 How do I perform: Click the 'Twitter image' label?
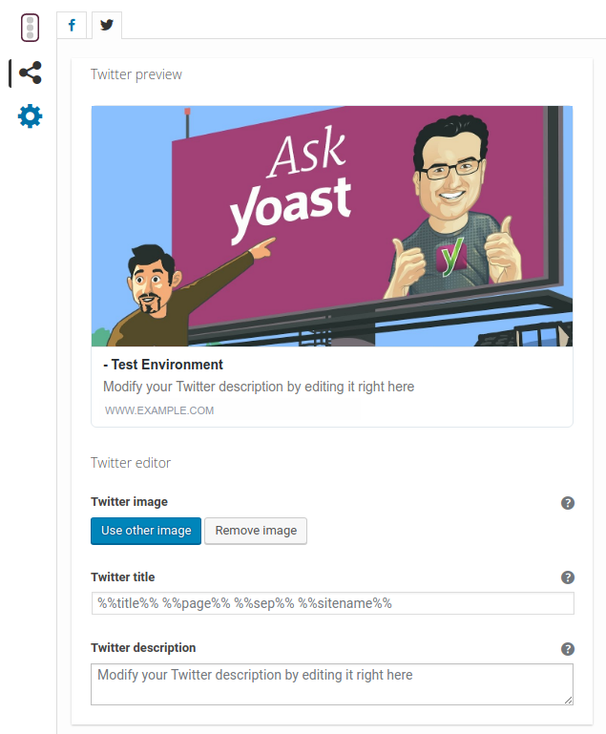[x=129, y=502]
